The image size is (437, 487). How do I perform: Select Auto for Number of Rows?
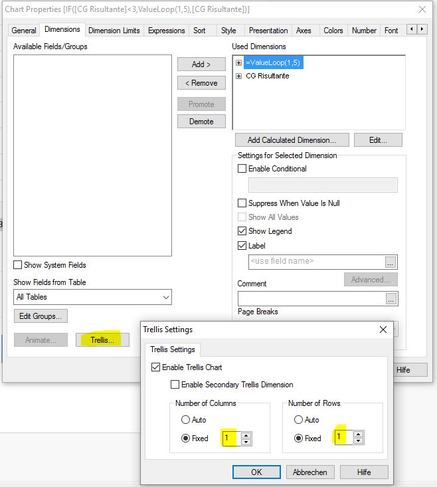click(x=298, y=420)
